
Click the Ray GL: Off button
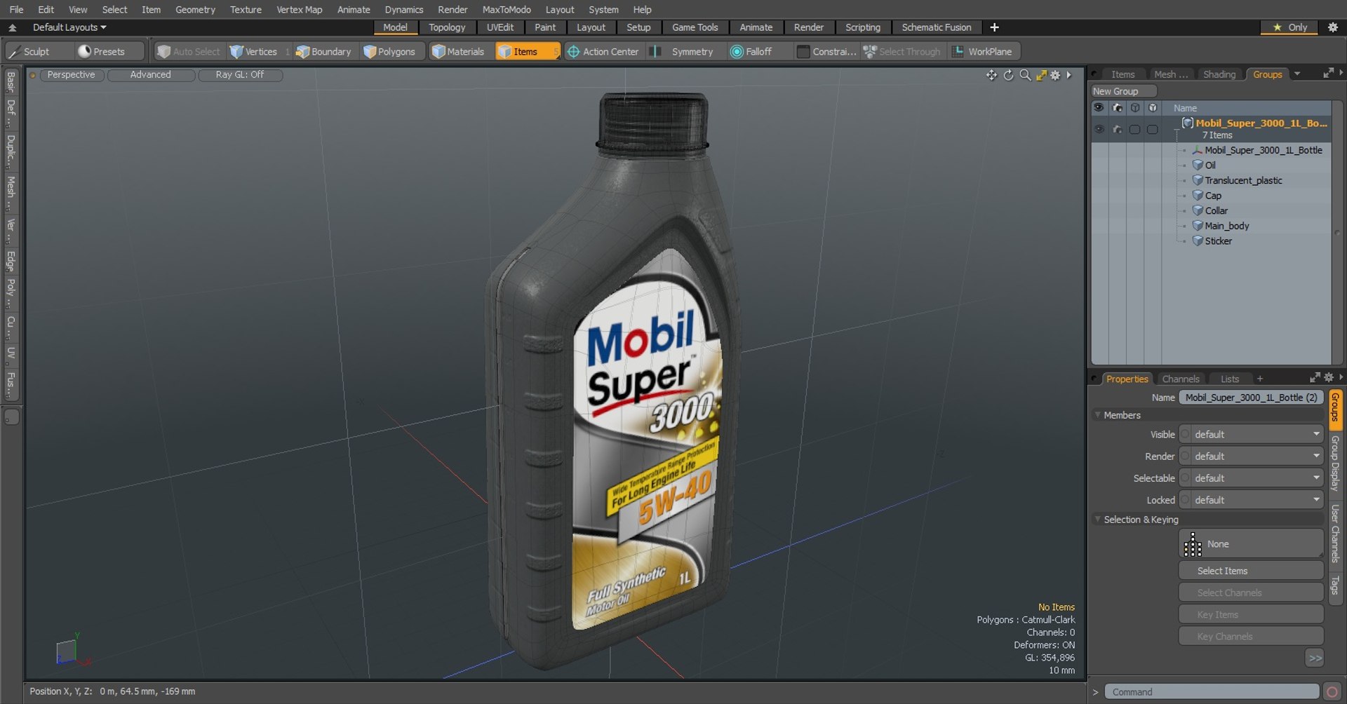pyautogui.click(x=240, y=74)
